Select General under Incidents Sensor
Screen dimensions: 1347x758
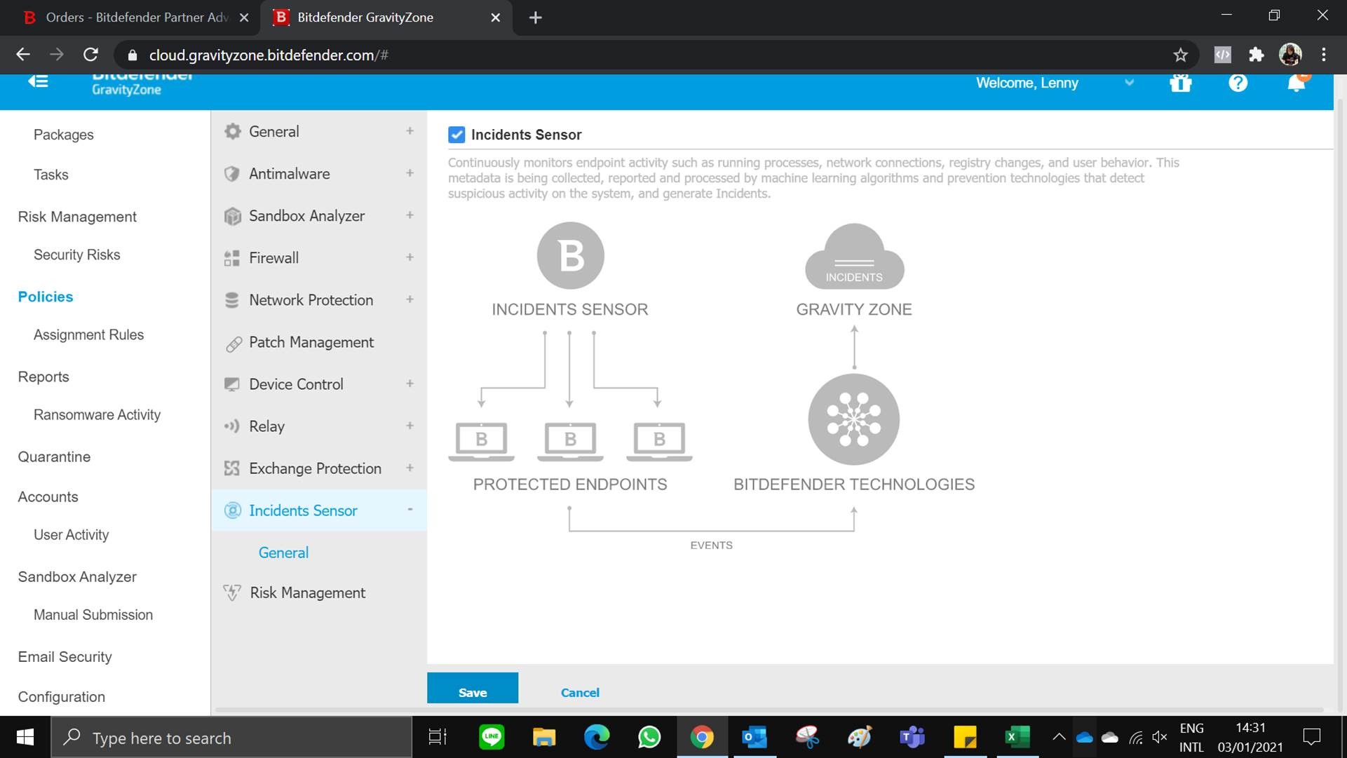[x=283, y=553]
